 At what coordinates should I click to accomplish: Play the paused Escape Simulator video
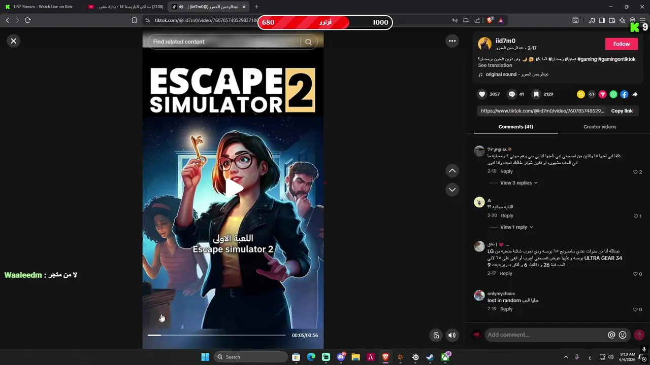click(x=233, y=188)
